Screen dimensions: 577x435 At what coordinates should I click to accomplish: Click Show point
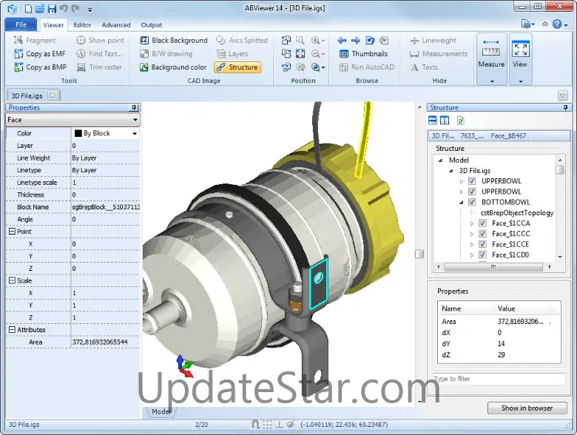point(100,40)
